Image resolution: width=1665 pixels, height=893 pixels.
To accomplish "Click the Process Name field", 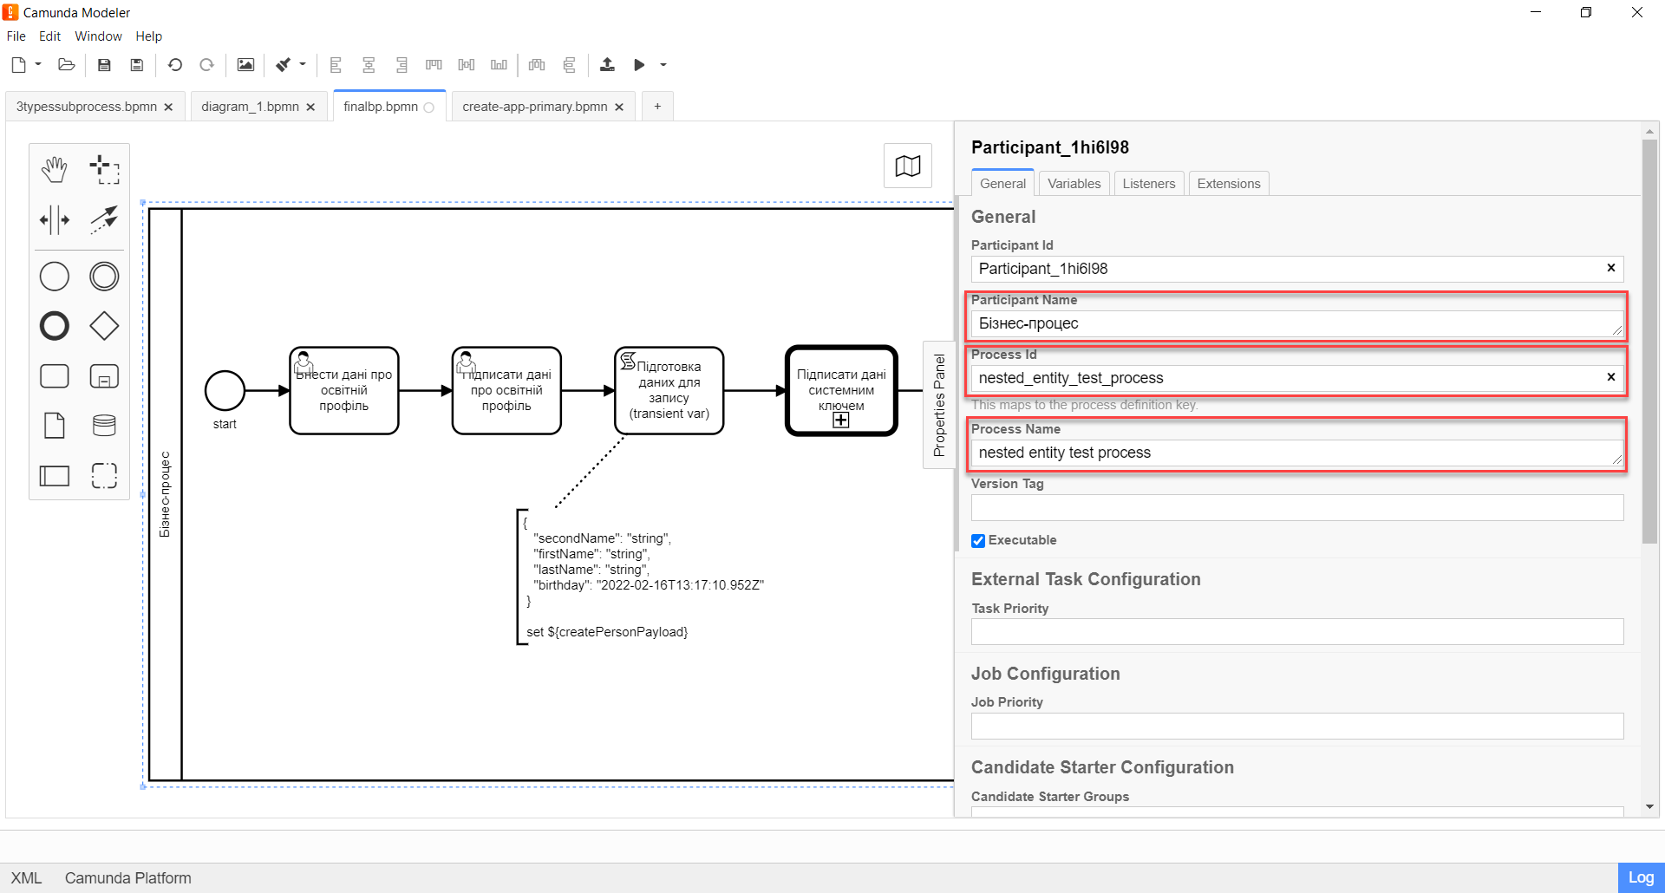I will [x=1297, y=453].
